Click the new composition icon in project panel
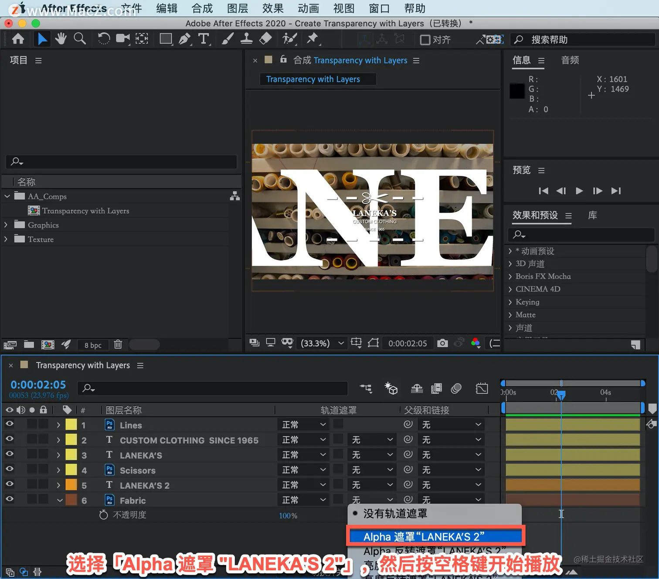659x579 pixels. pyautogui.click(x=48, y=345)
